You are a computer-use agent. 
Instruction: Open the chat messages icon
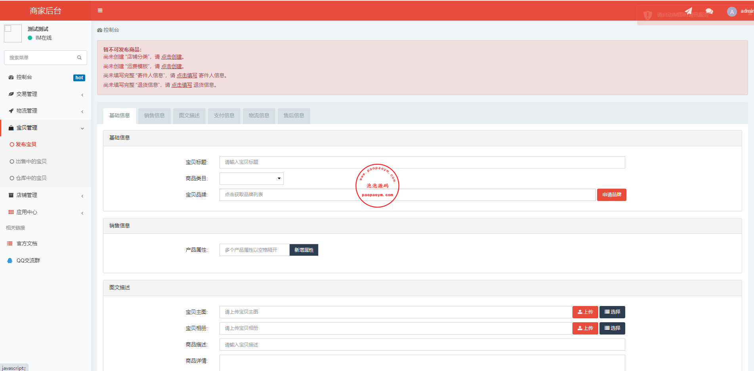[x=709, y=11]
